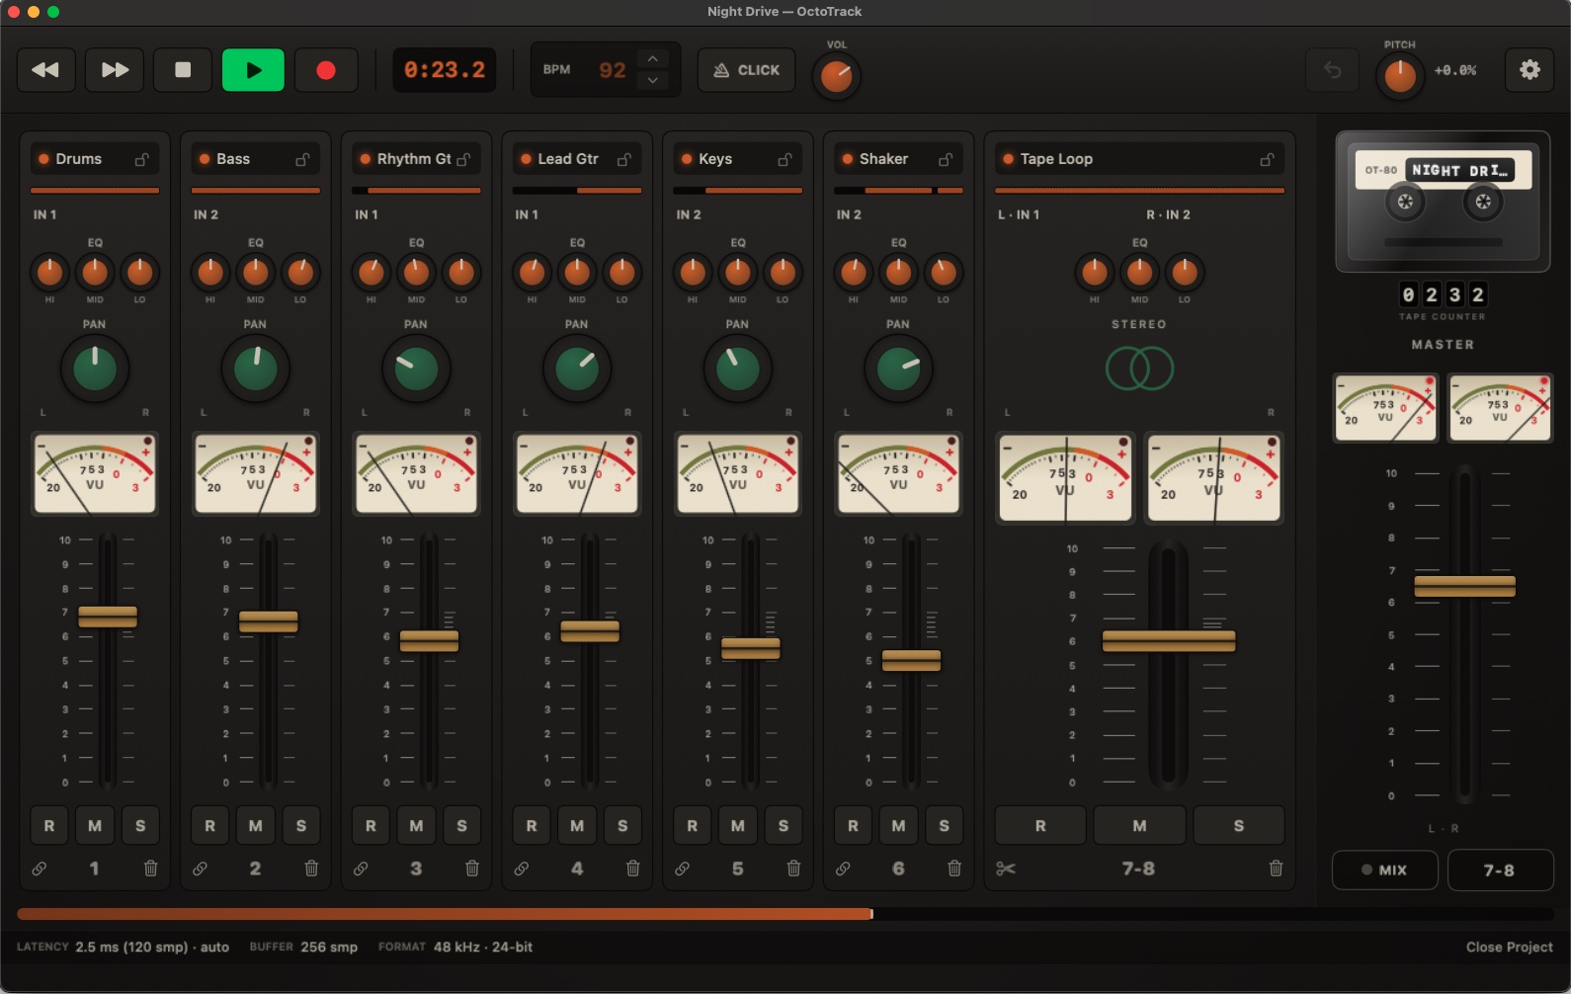Arm Drums track with R button
Image resolution: width=1571 pixels, height=994 pixels.
click(49, 825)
